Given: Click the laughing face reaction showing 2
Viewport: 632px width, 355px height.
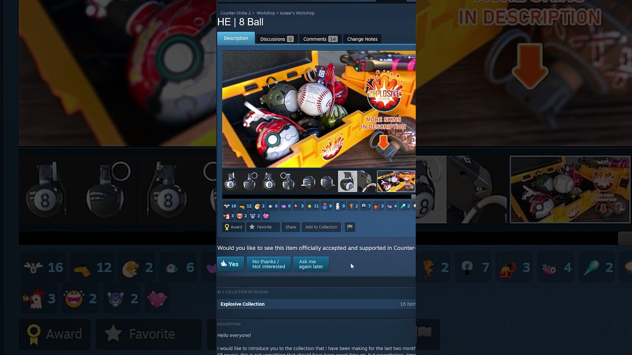Looking at the screenshot, I should [x=242, y=216].
